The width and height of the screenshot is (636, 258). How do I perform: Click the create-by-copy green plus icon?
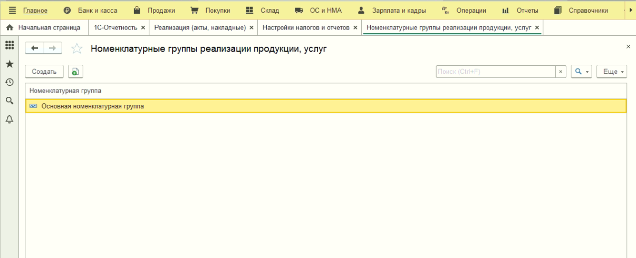tap(75, 72)
